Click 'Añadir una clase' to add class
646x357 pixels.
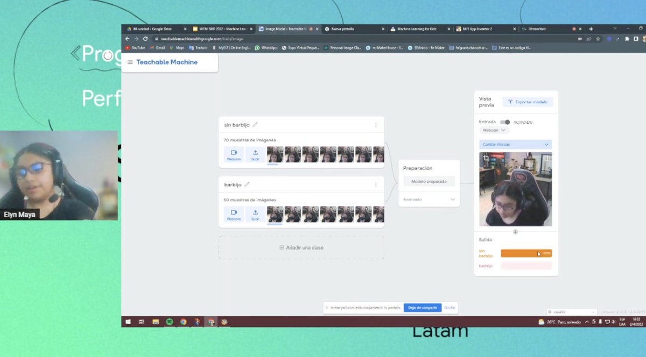[301, 248]
